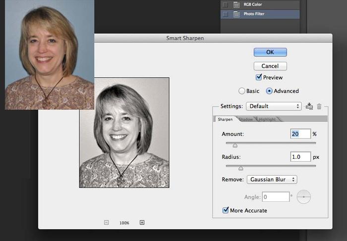Click the OK button
347x241 pixels.
270,52
